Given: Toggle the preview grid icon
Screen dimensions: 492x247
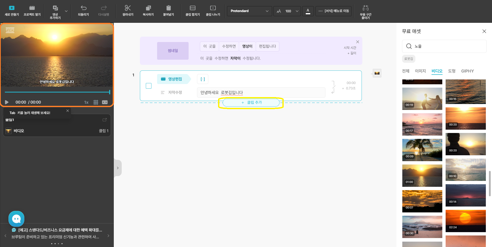Looking at the screenshot, I should [x=96, y=102].
